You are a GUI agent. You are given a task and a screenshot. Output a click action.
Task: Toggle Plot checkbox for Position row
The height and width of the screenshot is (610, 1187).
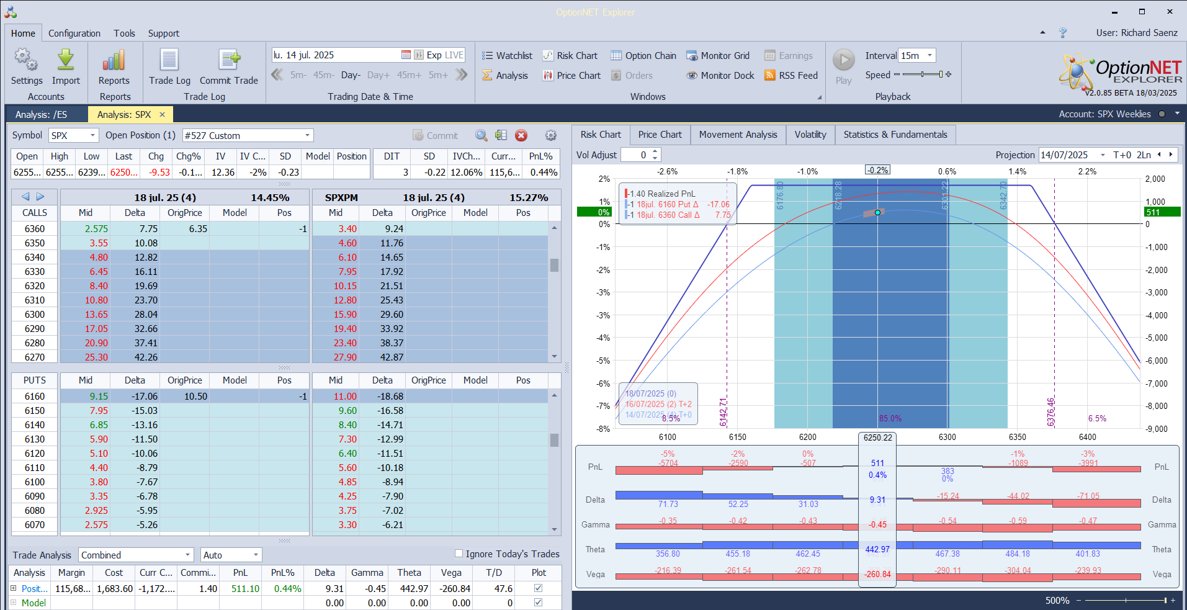(538, 588)
